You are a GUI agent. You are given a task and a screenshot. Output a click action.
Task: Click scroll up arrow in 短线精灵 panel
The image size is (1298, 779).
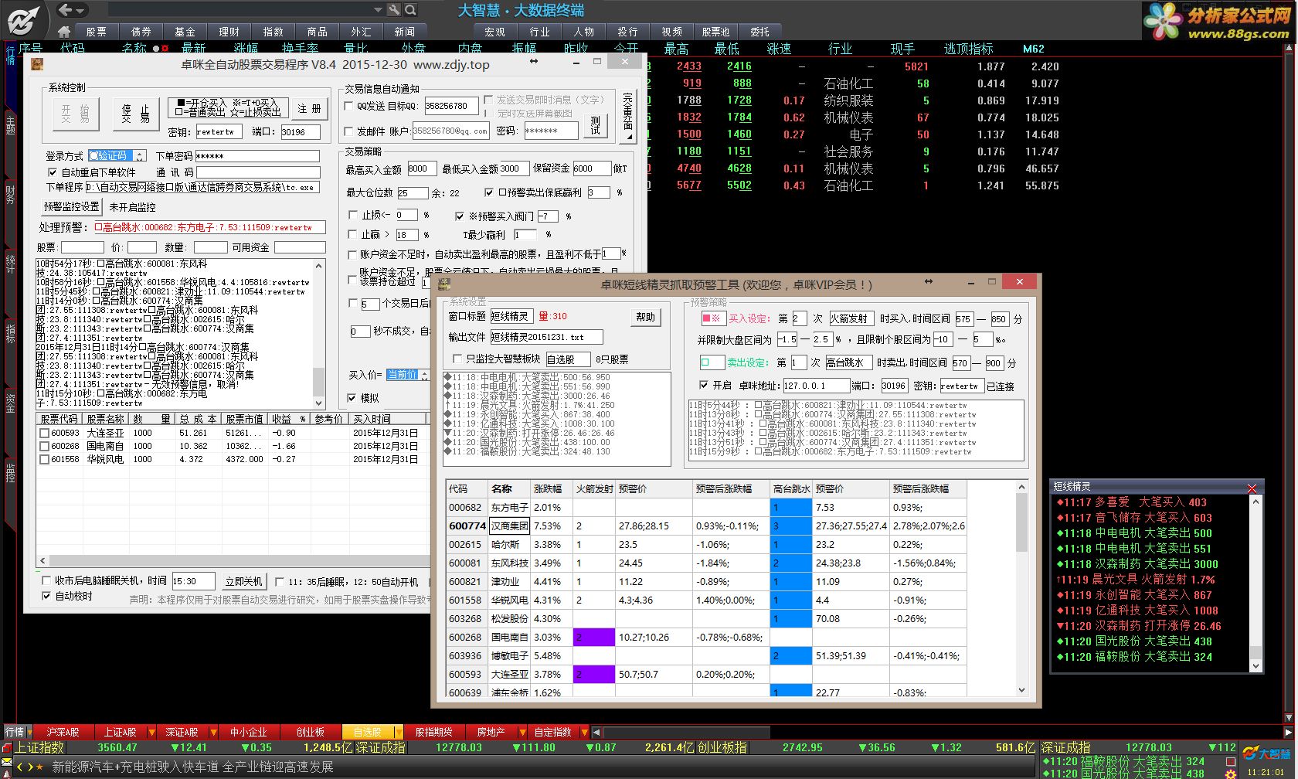click(1256, 502)
